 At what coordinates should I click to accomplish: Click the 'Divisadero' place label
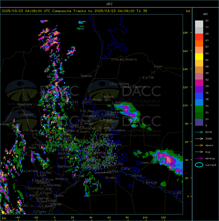[x=117, y=130]
